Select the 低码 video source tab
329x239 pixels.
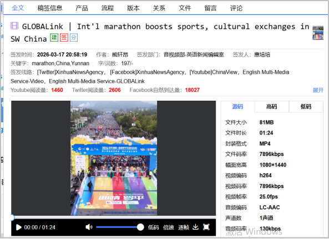point(306,107)
